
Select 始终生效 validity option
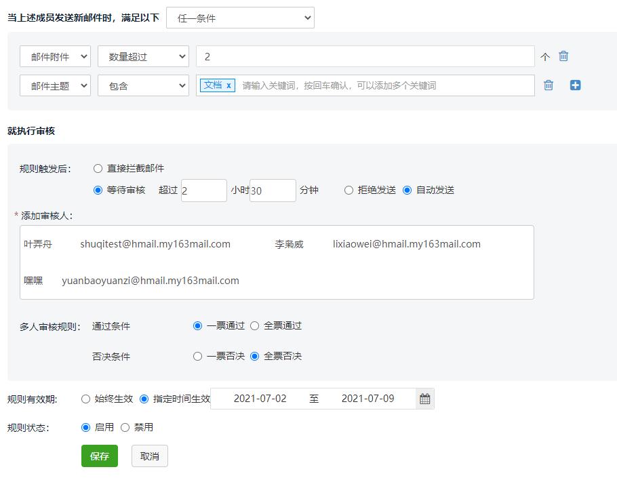(x=85, y=399)
